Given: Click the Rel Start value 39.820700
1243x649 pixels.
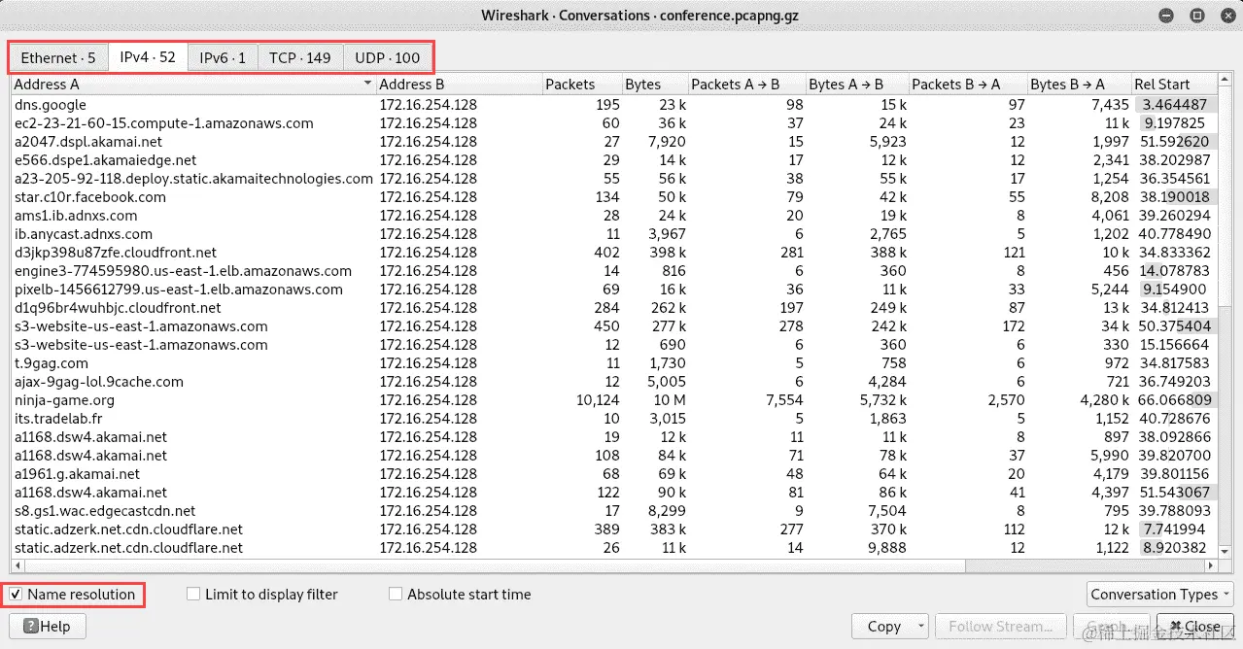Looking at the screenshot, I should tap(1174, 456).
